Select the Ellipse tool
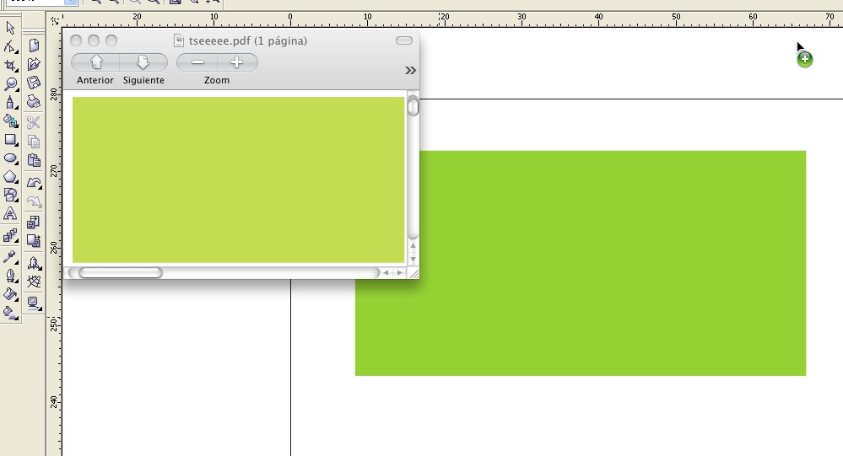Screen dimensions: 843x456 pos(10,158)
